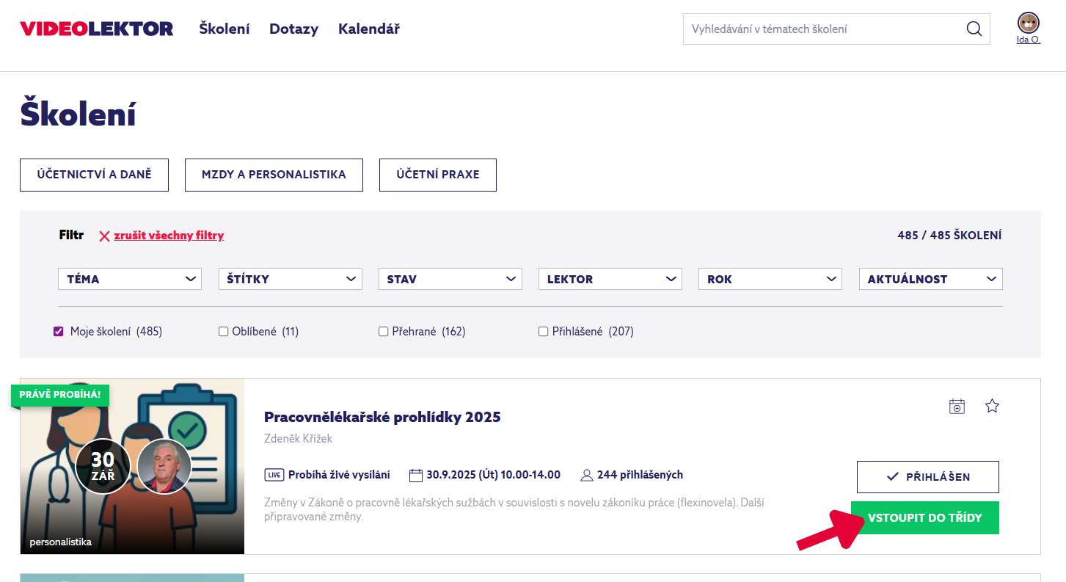1066x582 pixels.
Task: Uncheck the Moje školení checkbox
Action: (59, 332)
